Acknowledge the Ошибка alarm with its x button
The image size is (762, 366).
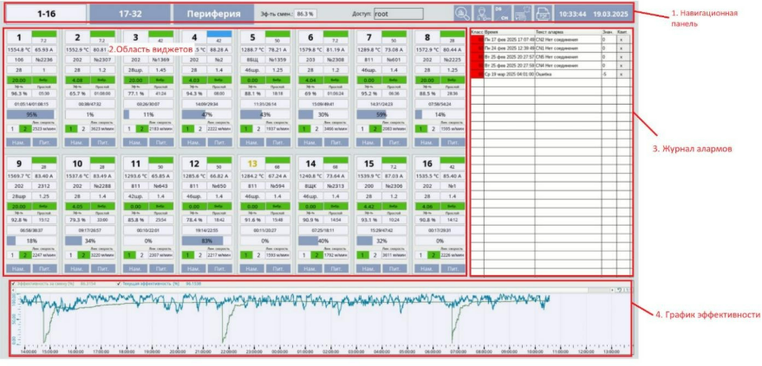622,74
